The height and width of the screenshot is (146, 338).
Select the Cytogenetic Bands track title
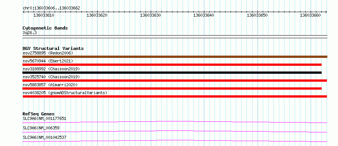[45, 28]
